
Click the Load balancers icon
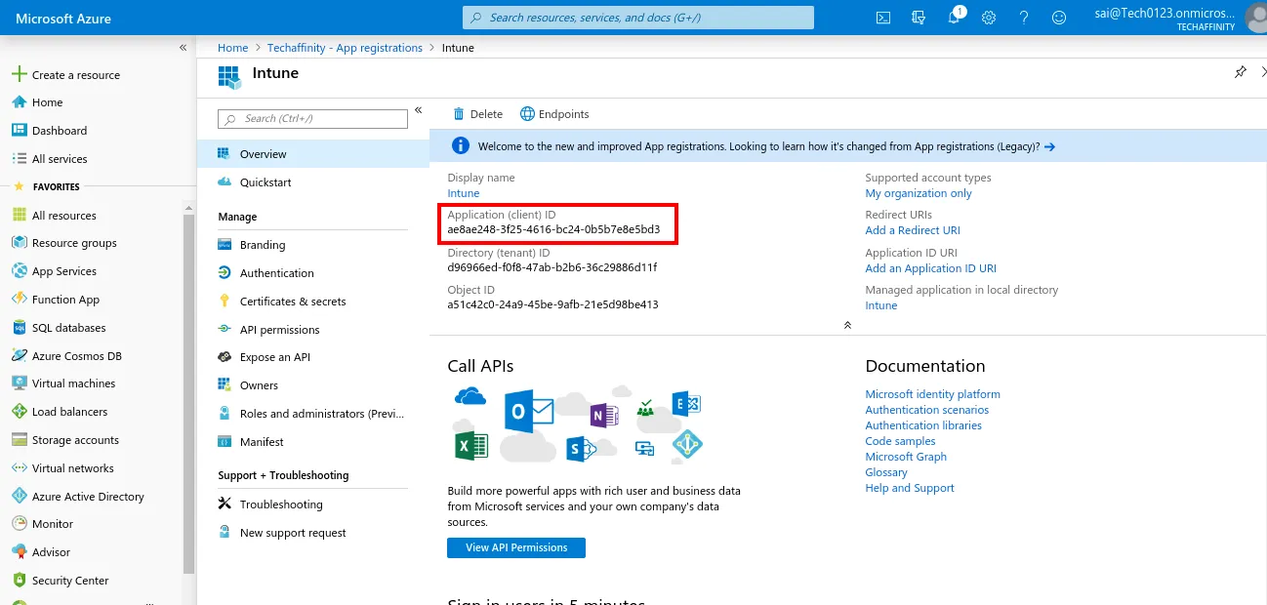click(19, 412)
